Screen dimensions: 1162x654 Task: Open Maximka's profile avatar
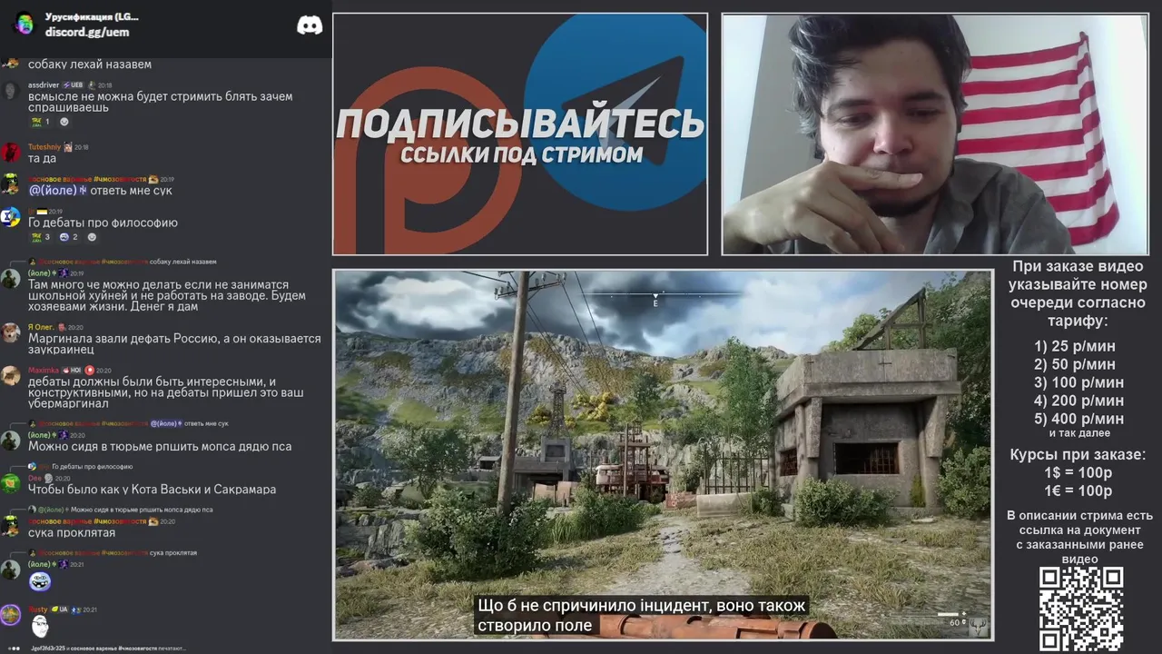click(10, 376)
